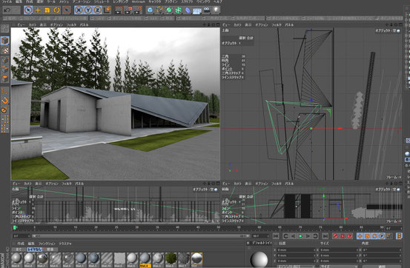Click the light bulb icon
Screen dimensions: 410x268
216,10
